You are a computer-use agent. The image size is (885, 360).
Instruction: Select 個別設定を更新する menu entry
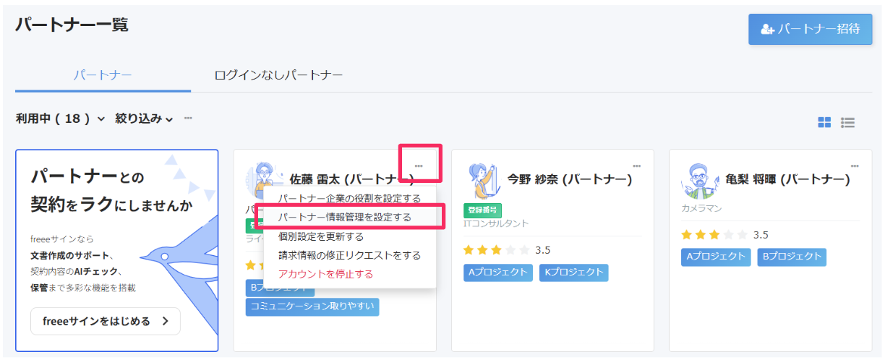(x=349, y=236)
